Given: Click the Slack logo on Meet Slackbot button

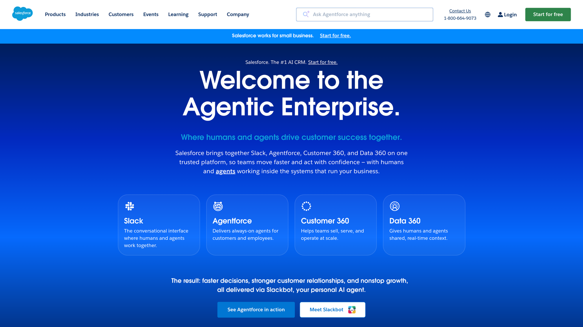Looking at the screenshot, I should [352, 310].
